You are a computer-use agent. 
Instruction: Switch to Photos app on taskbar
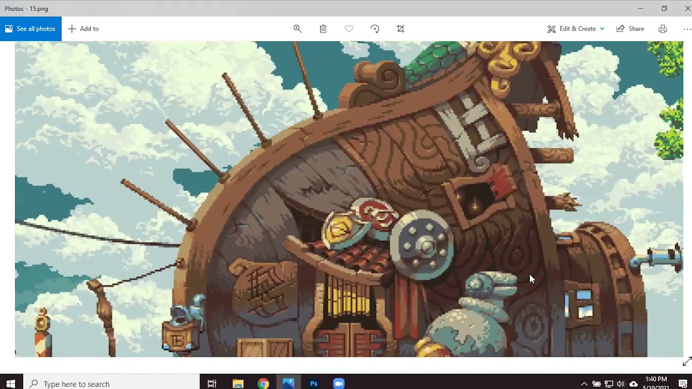(x=288, y=384)
